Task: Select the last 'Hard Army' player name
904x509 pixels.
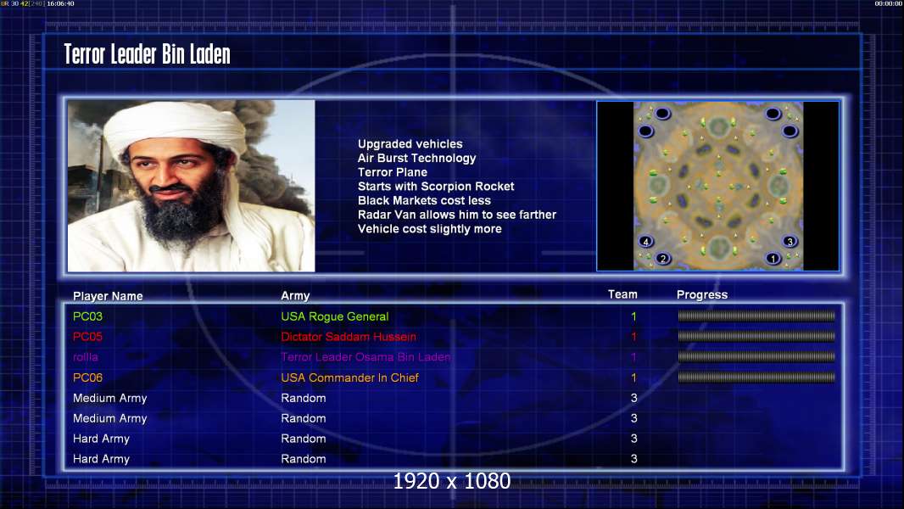Action: click(x=102, y=459)
